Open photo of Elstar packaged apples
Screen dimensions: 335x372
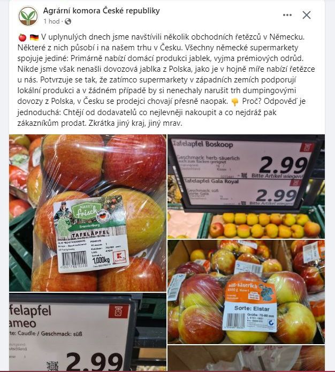[246, 292]
